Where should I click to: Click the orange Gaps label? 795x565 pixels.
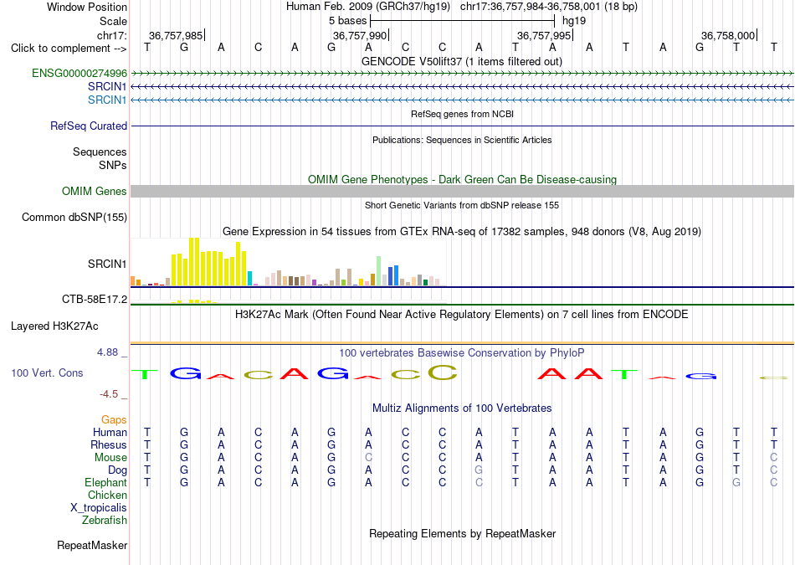(114, 420)
